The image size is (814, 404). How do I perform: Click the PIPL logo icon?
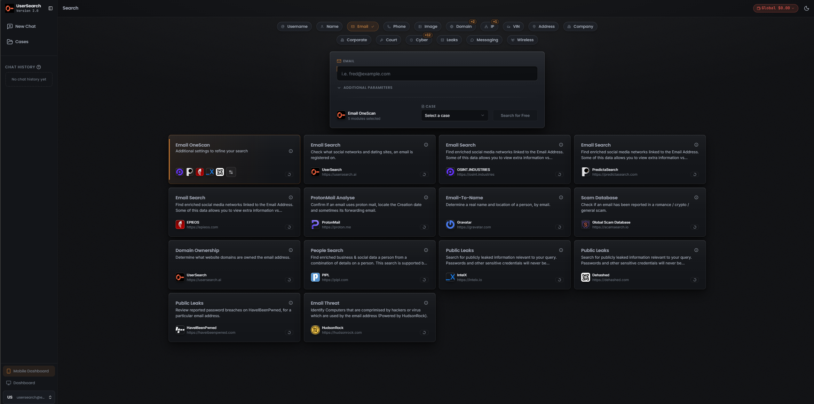point(315,277)
